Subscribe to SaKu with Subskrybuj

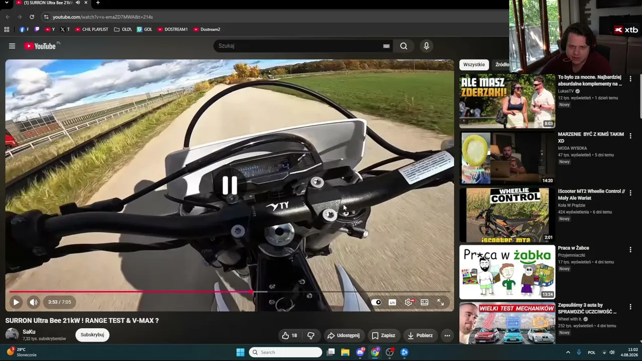[92, 335]
